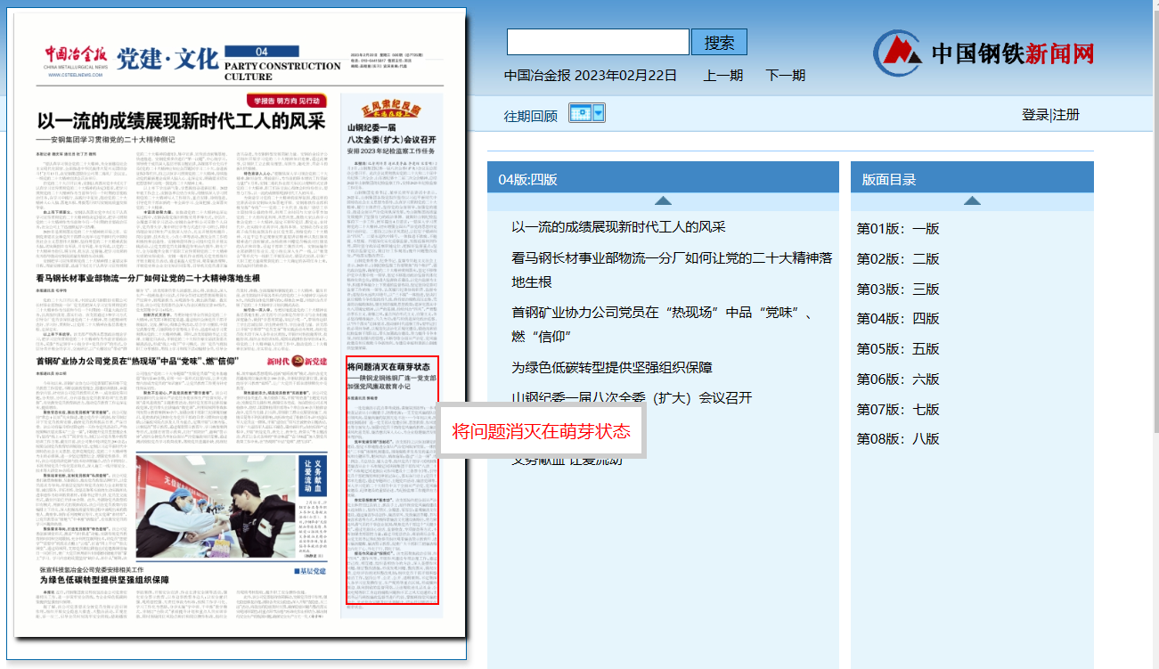Jump to 第08版: 八版
This screenshot has height=669, width=1159.
click(x=896, y=438)
